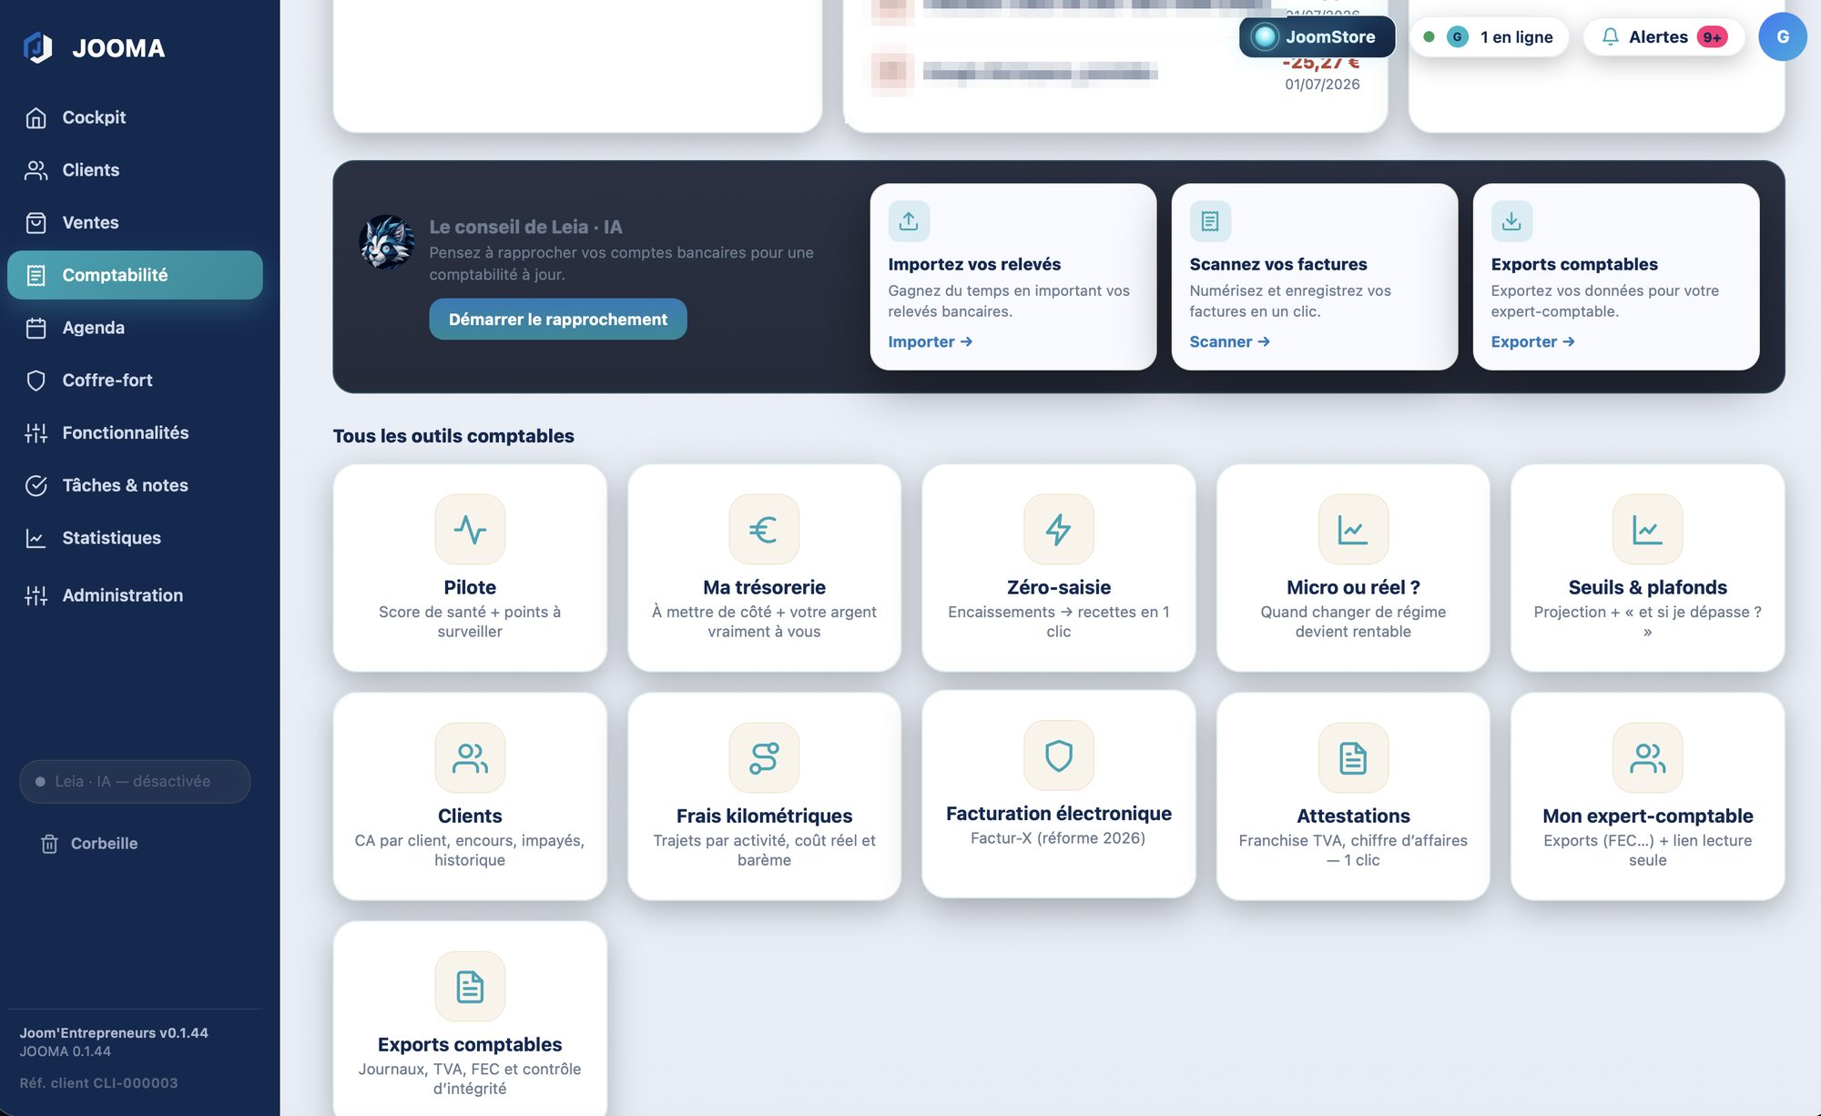Click the Réf. client CLI-000003 text
The image size is (1821, 1116).
(98, 1083)
